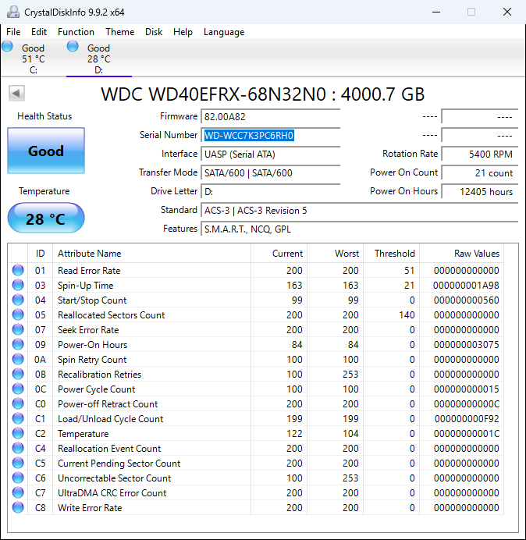This screenshot has width=526, height=540.
Task: Click the Threshold column header
Action: coord(392,254)
